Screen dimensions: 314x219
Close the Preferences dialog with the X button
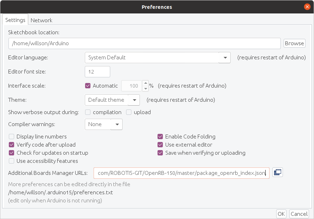[x=307, y=7]
